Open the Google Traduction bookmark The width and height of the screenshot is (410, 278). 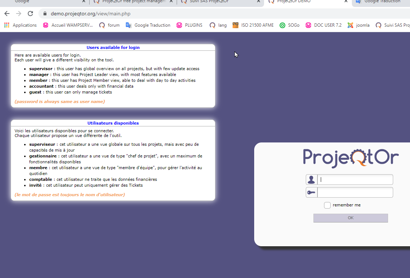pos(148,25)
